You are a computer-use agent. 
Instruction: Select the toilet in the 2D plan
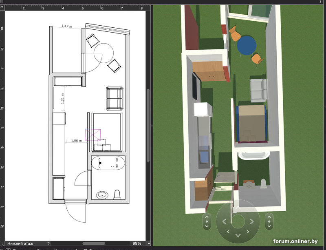[x=117, y=195]
